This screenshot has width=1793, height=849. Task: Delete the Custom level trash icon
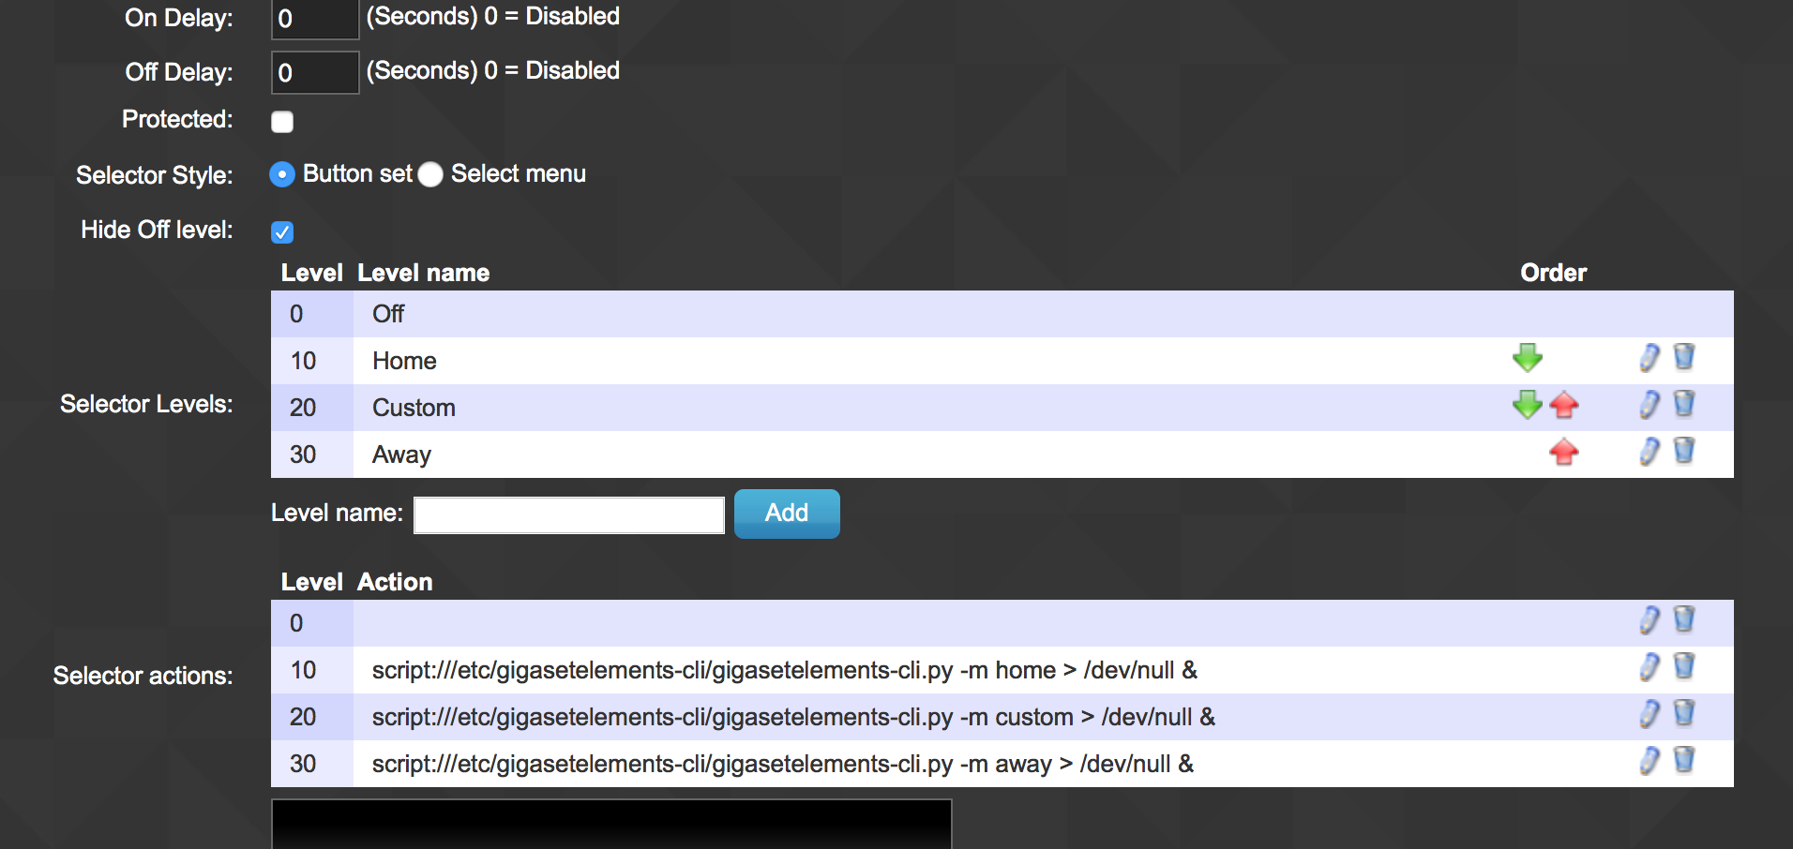pyautogui.click(x=1684, y=403)
